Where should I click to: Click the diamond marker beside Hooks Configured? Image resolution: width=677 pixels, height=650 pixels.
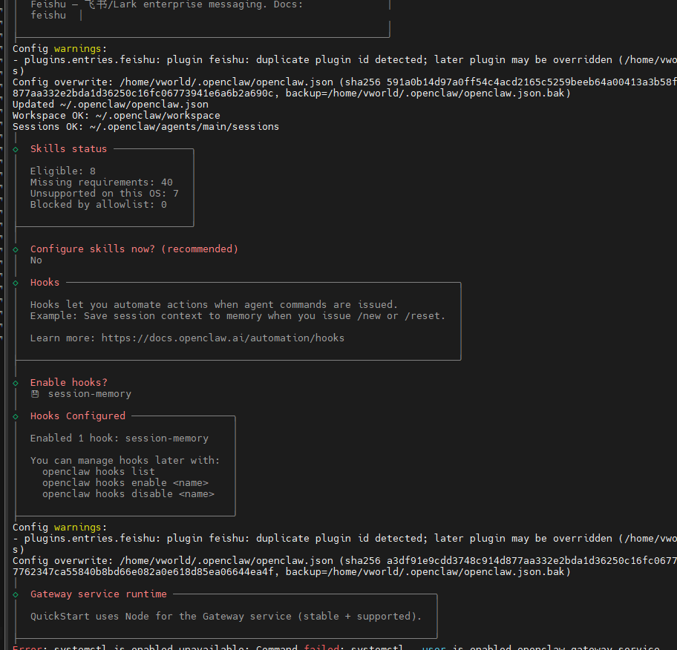16,416
